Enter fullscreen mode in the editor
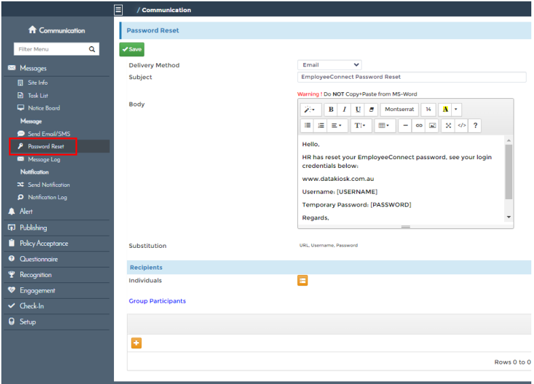The width and height of the screenshot is (534, 384). tap(449, 125)
